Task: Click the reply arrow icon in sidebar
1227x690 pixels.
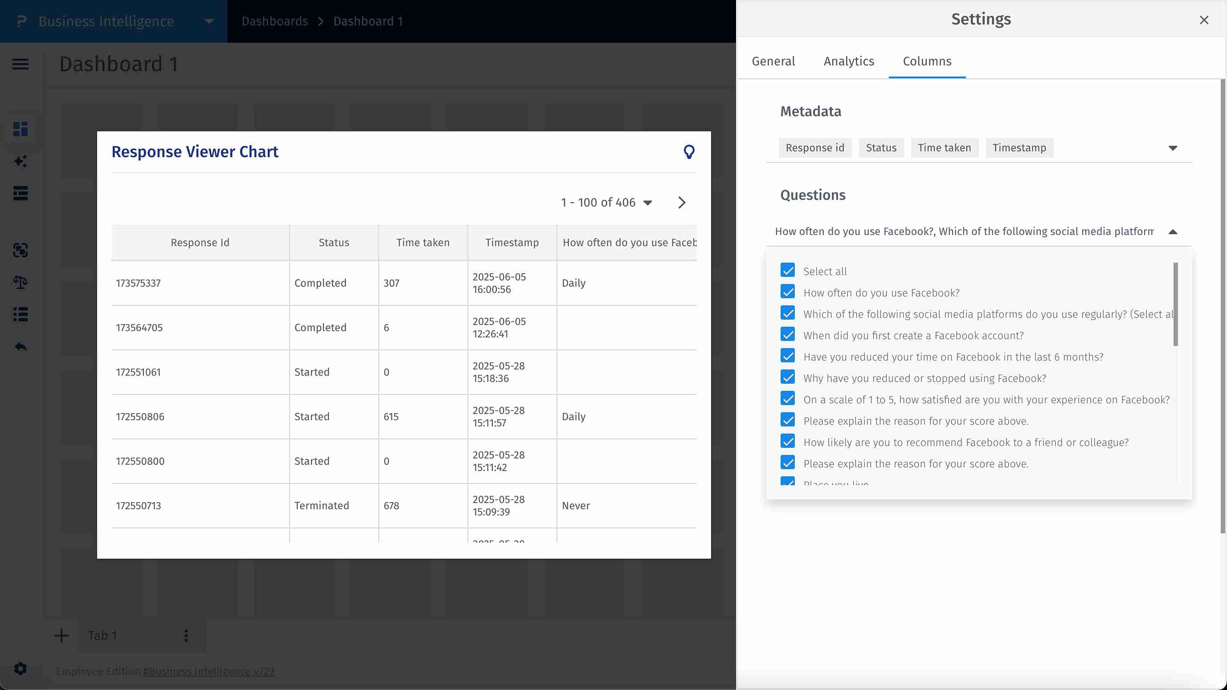Action: [x=20, y=347]
